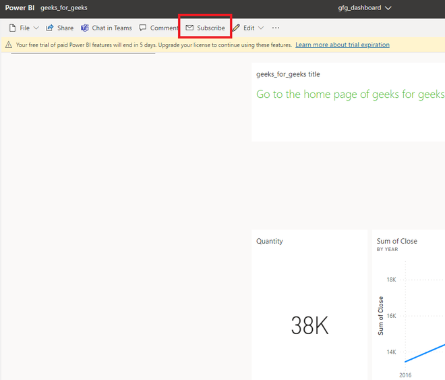Click the Edit pencil icon
Screen dimensions: 445x380
(236, 28)
